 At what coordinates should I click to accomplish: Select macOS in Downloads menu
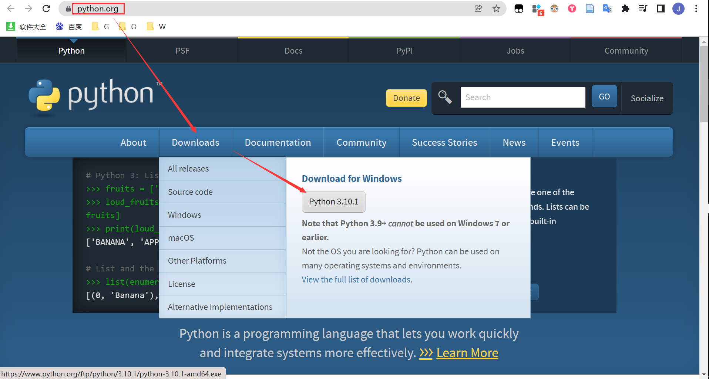[x=222, y=238]
